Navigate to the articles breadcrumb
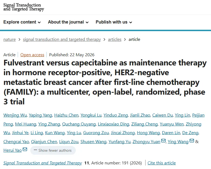This screenshot has height=169, width=211. (115, 39)
